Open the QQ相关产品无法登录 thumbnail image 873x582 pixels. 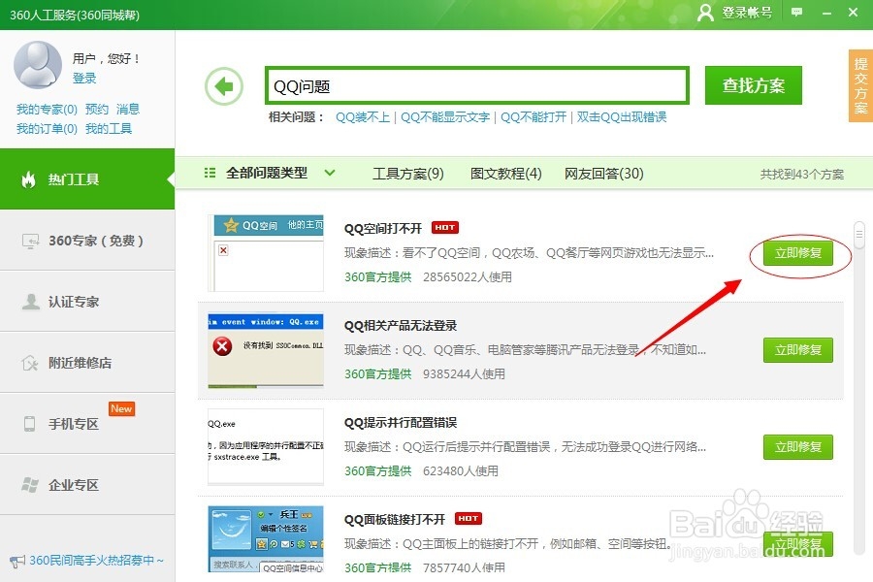[x=266, y=350]
